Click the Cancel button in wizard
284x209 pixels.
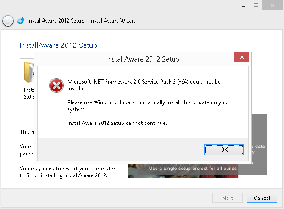click(262, 198)
